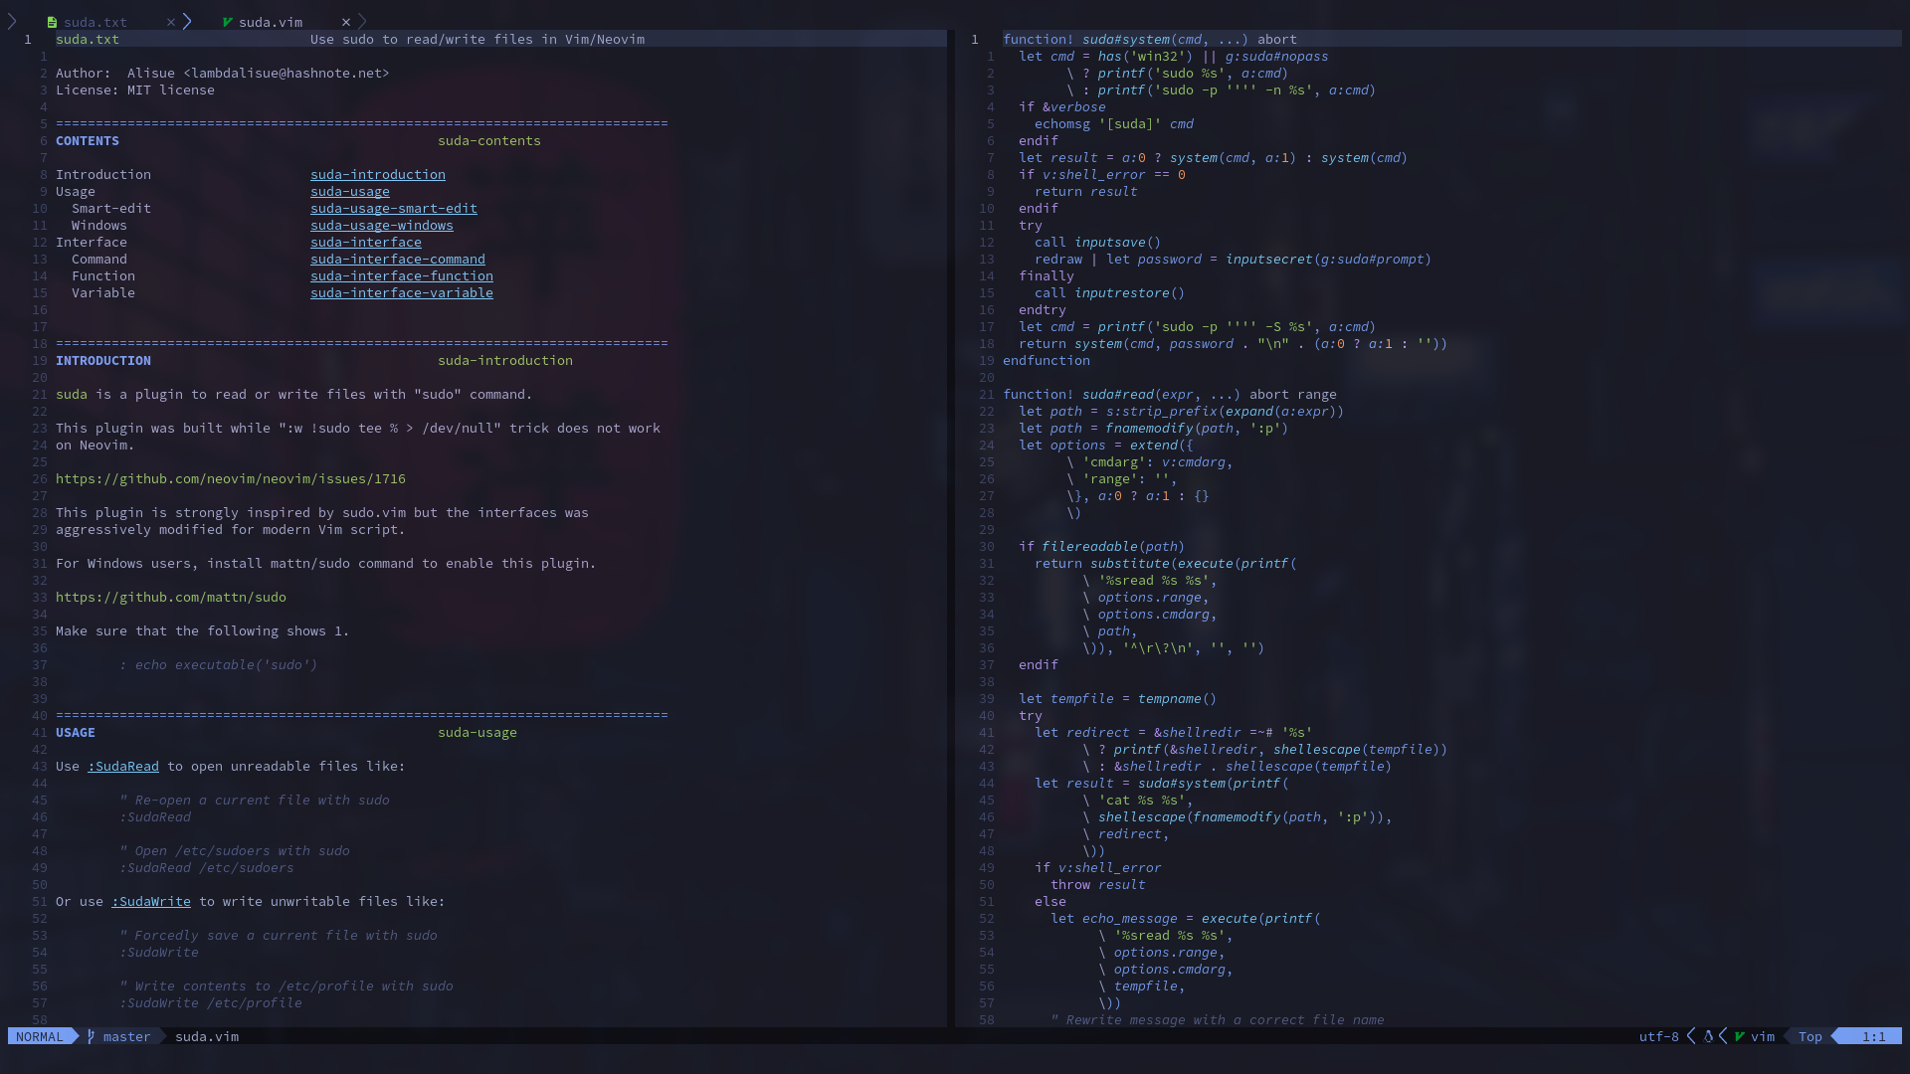Click the Top scroll position indicator

coord(1810,1036)
